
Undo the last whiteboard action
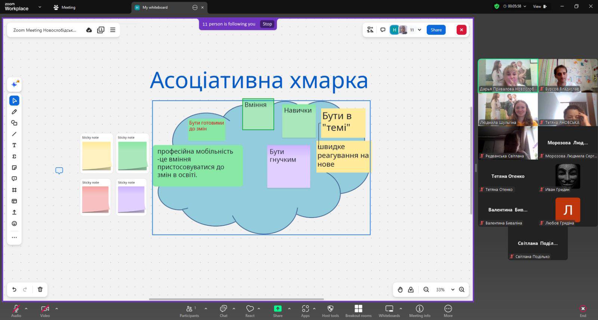[14, 289]
